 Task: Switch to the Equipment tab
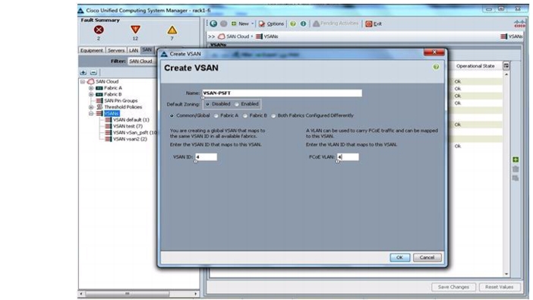pyautogui.click(x=91, y=50)
